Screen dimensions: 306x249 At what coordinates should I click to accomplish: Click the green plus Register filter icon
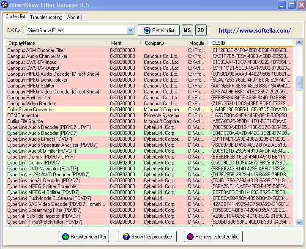tap(66, 237)
